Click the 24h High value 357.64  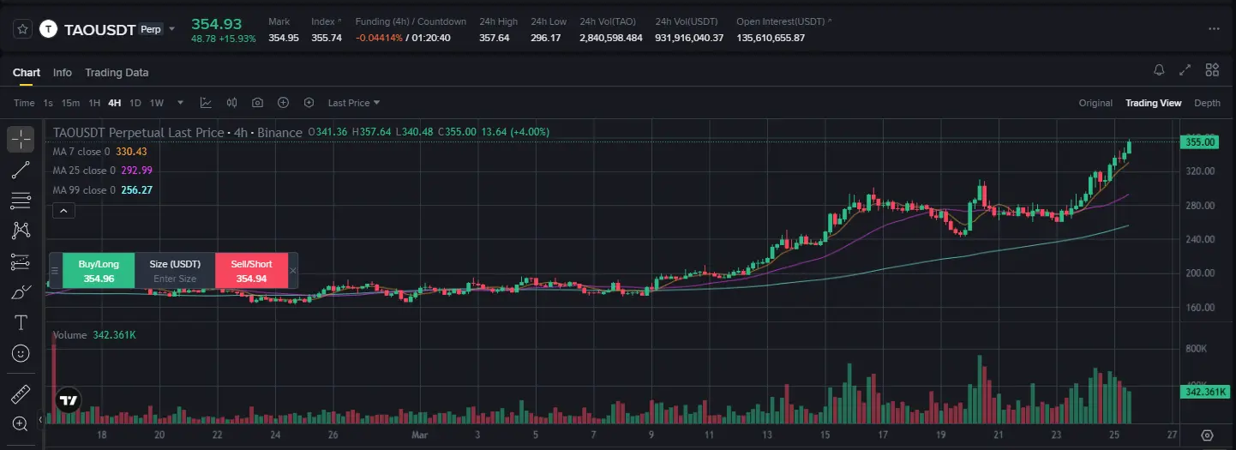pos(494,38)
